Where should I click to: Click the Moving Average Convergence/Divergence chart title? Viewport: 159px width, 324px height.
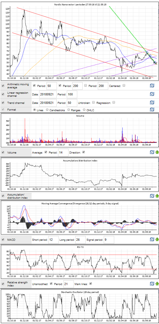coord(80,203)
